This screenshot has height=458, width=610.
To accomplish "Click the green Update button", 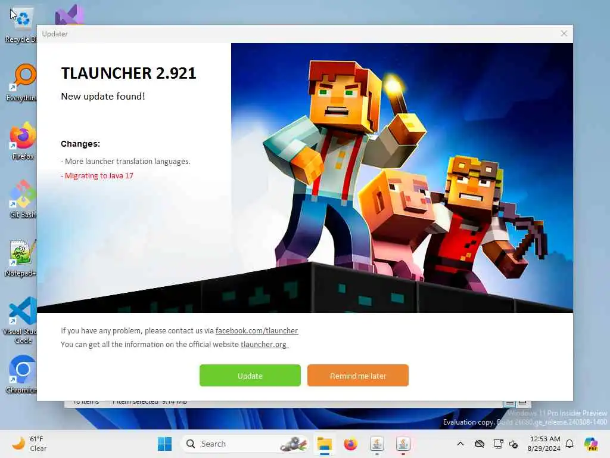I will tap(250, 376).
